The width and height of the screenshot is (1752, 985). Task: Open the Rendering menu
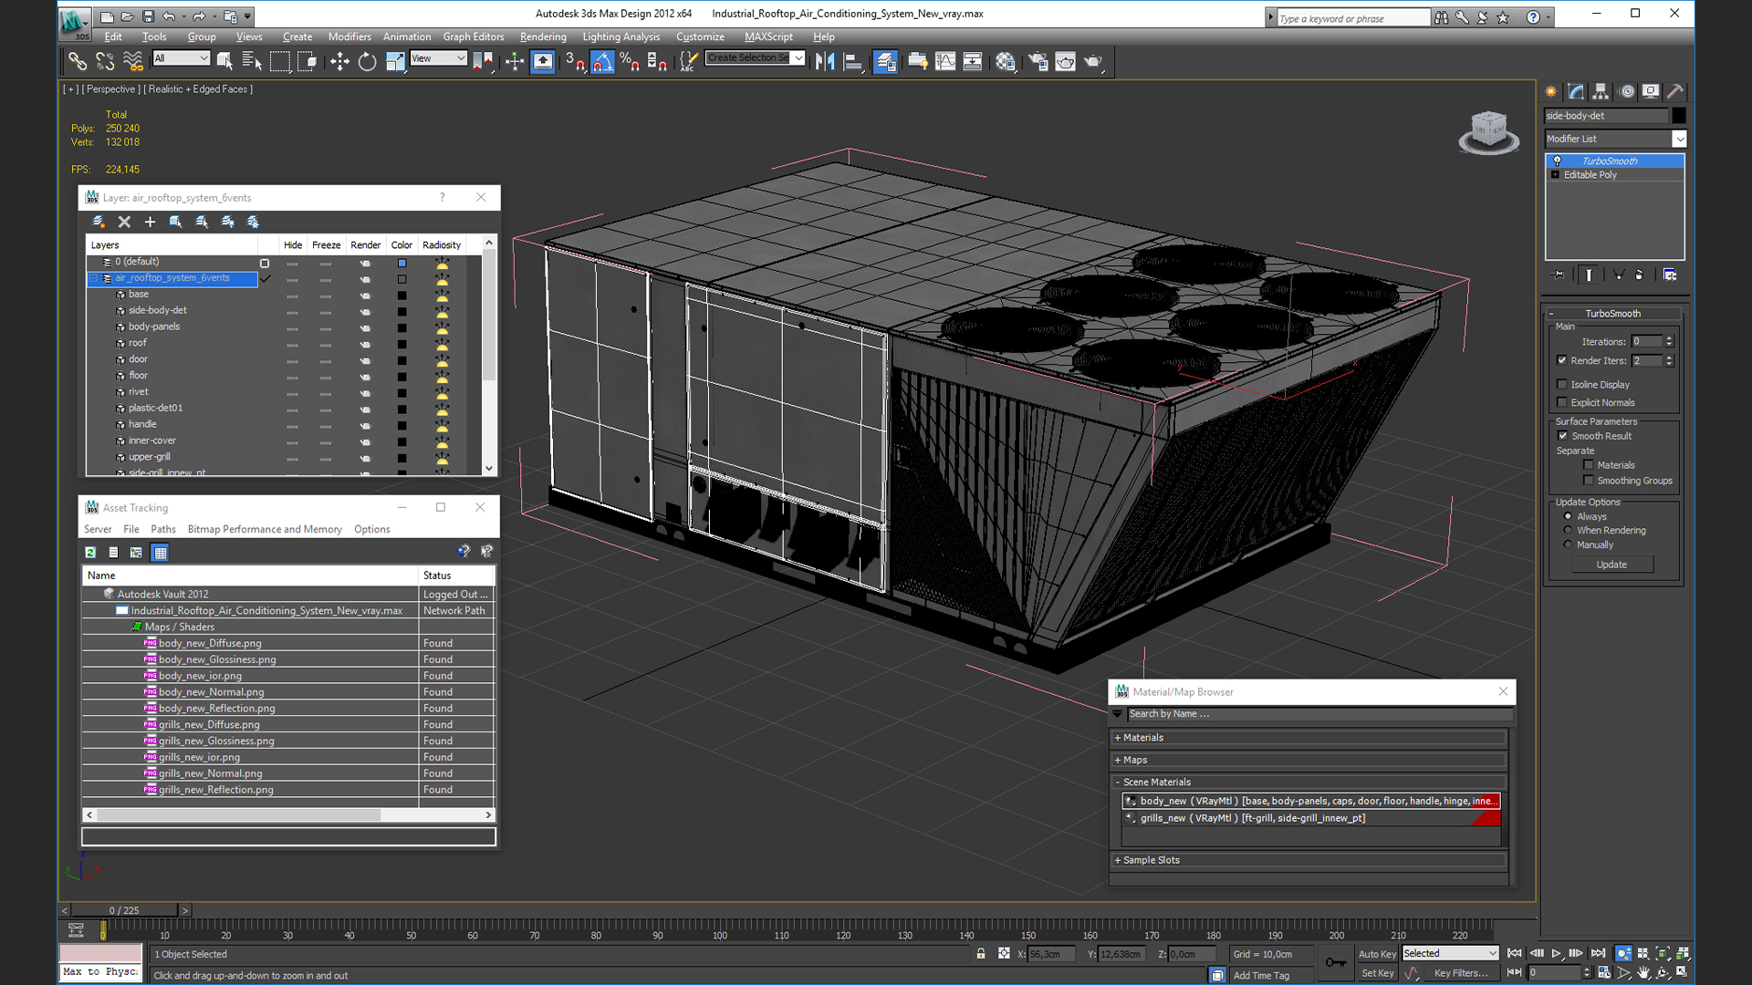543,36
